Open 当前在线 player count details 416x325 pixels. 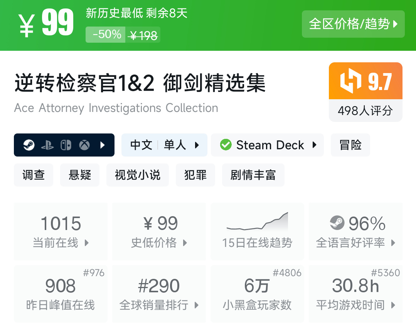(61, 232)
